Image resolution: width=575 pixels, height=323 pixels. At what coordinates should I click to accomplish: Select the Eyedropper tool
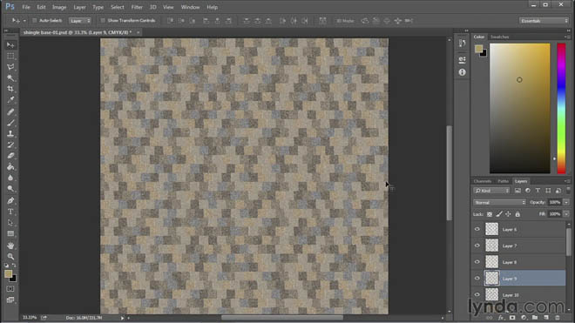coord(10,100)
